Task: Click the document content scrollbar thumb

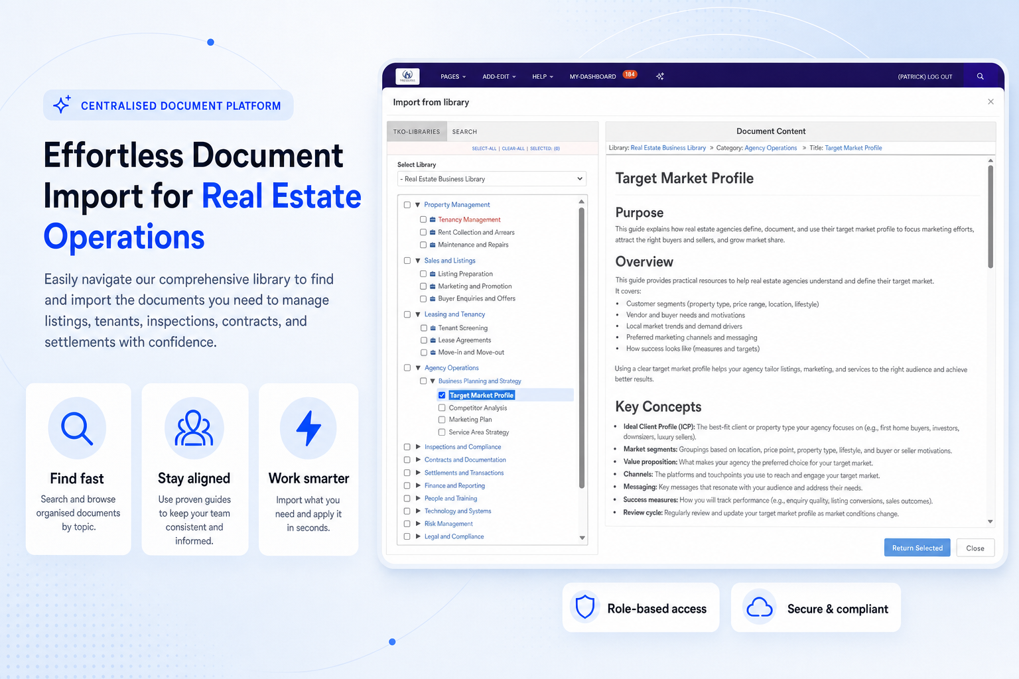Action: pyautogui.click(x=990, y=217)
